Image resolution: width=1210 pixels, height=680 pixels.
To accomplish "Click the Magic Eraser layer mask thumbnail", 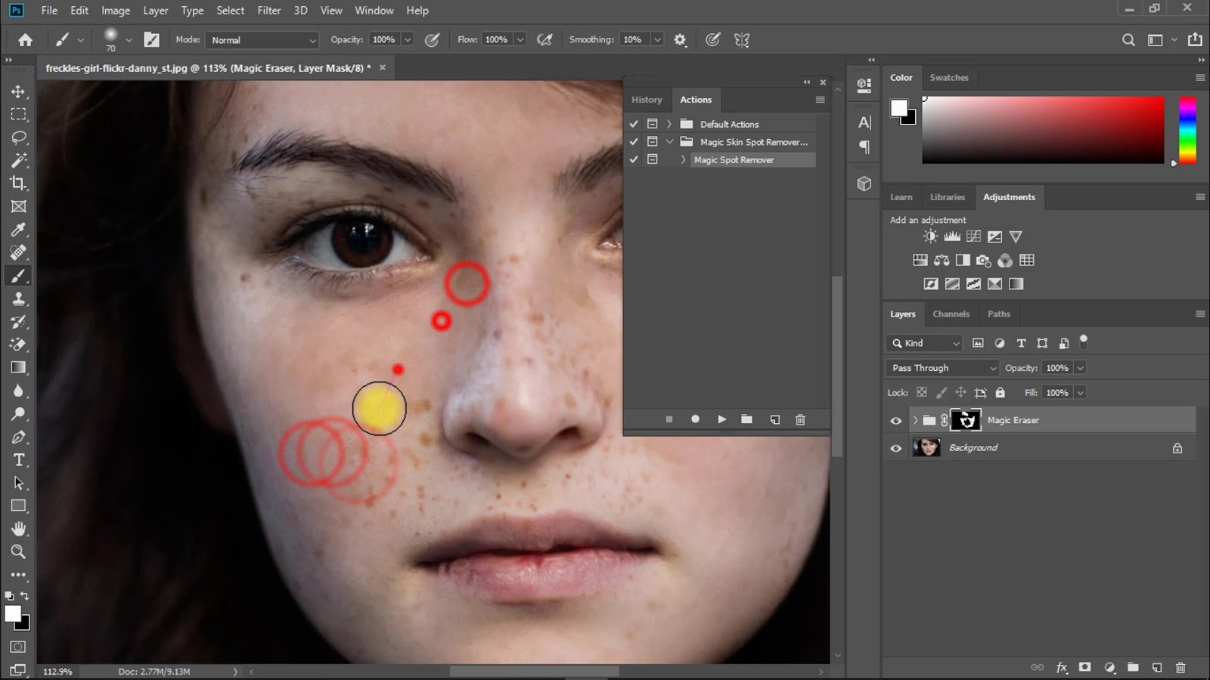I will tap(966, 420).
